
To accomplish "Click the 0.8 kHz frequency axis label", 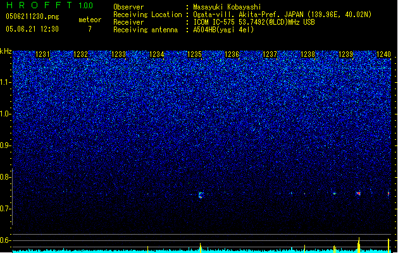I will click(5, 177).
